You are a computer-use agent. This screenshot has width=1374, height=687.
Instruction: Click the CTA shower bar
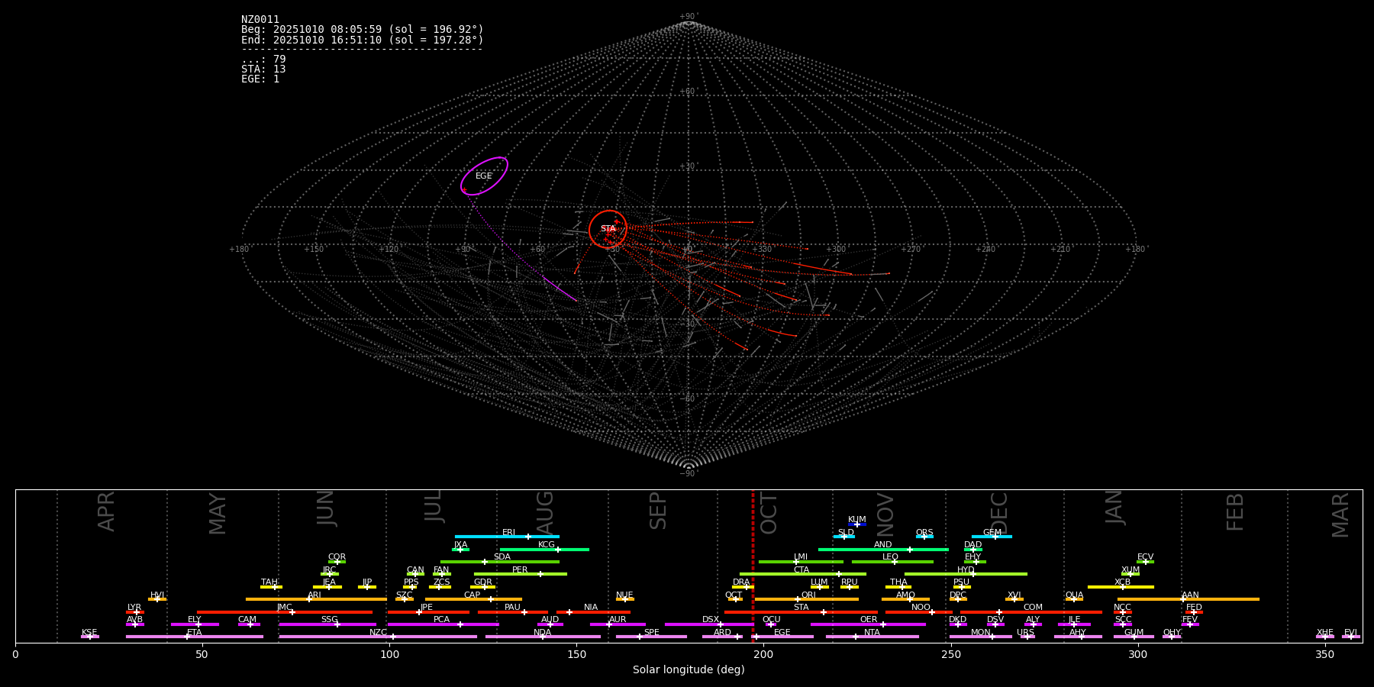[803, 574]
